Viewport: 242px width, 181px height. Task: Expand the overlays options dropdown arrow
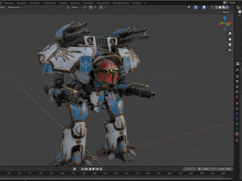(208, 7)
